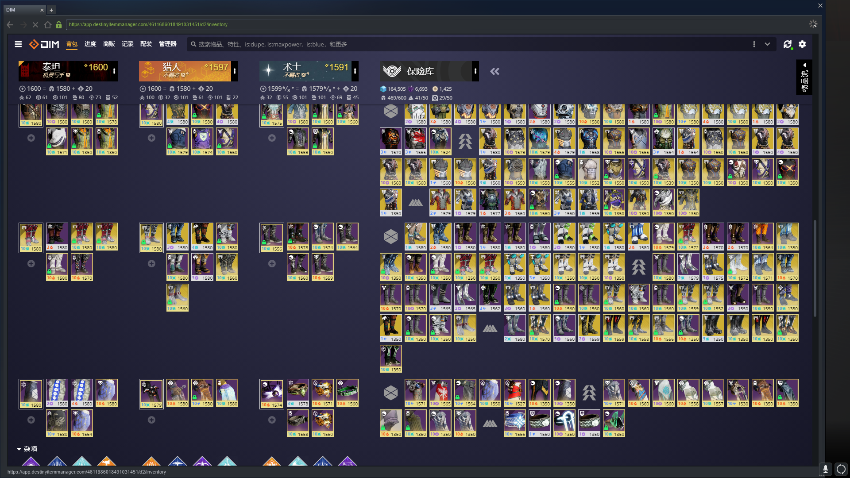Pull leg armor to Warlock via plus icon

[x=272, y=264]
